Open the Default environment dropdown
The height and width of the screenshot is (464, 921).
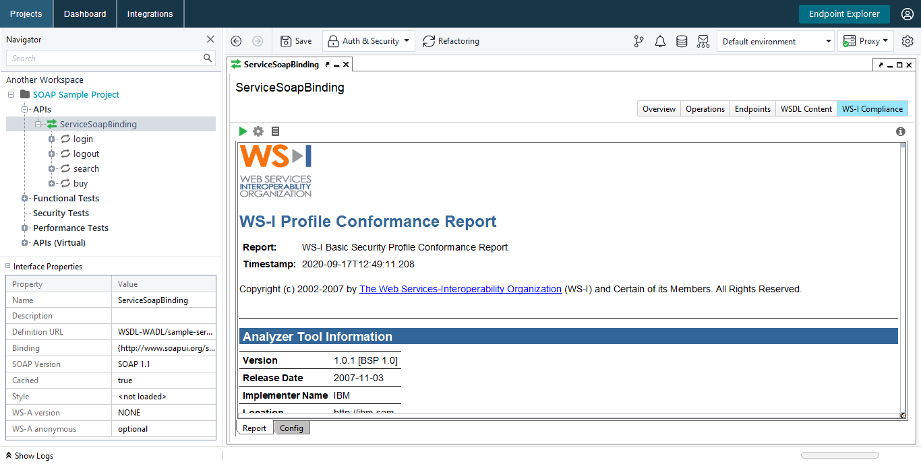pyautogui.click(x=775, y=42)
